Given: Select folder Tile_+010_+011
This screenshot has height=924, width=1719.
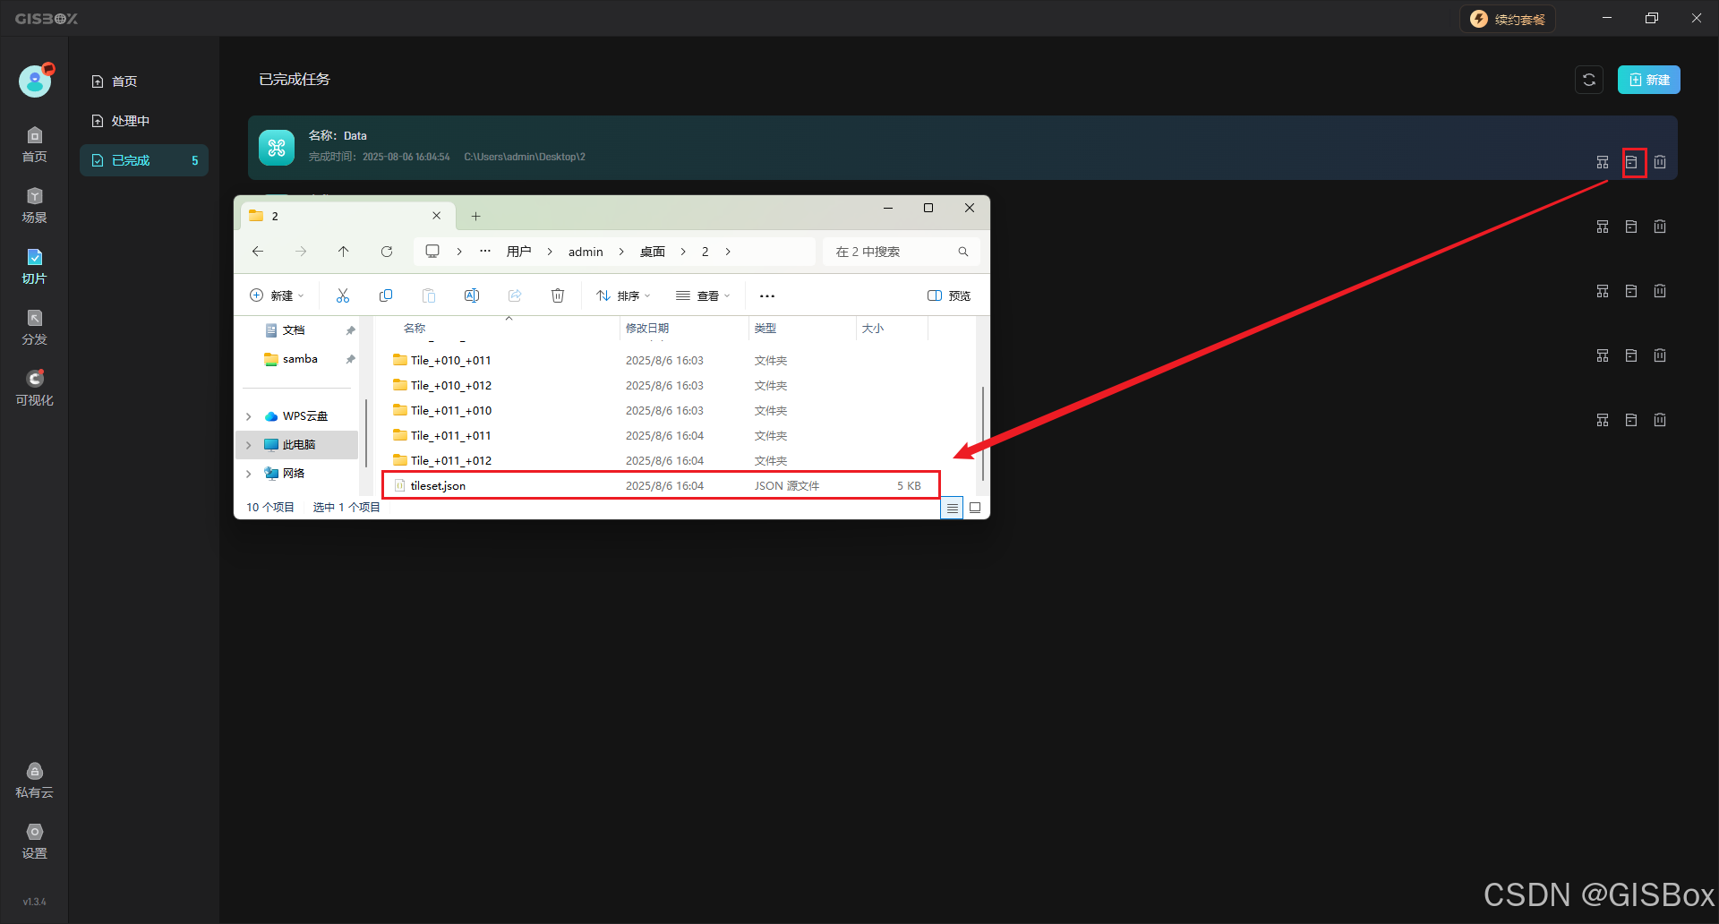Looking at the screenshot, I should pos(661,360).
